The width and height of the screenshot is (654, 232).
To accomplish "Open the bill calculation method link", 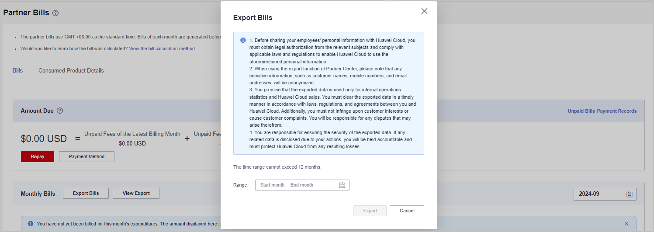I will (x=162, y=48).
